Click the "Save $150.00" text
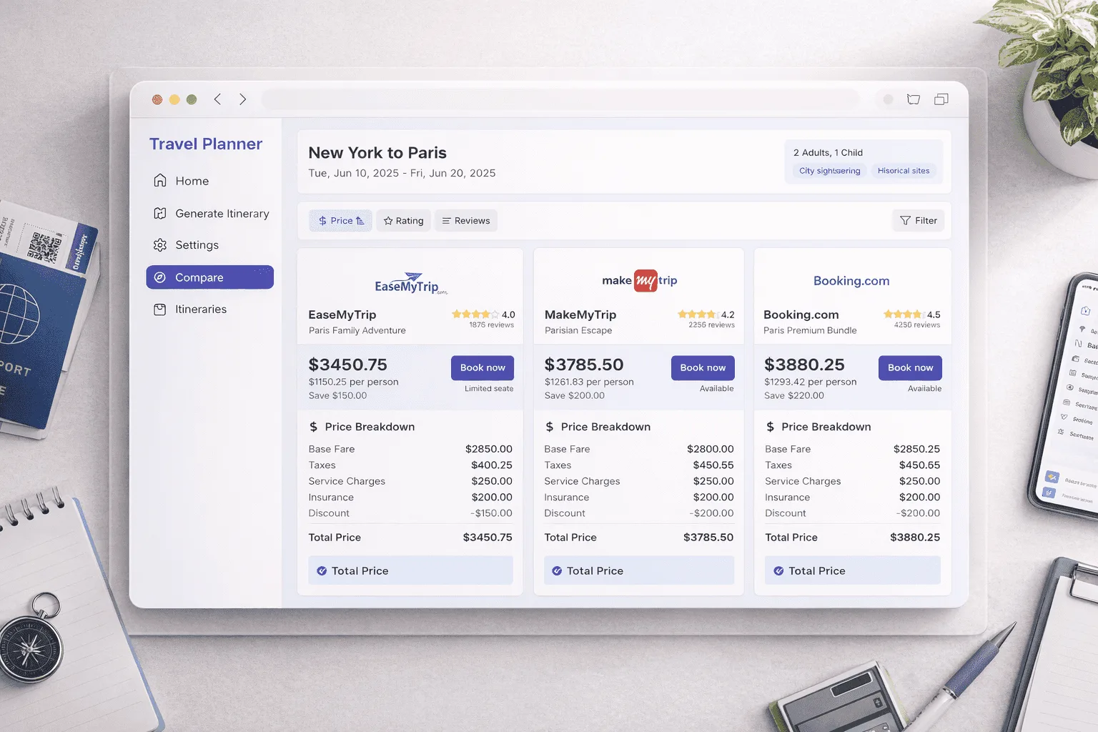 coord(337,395)
